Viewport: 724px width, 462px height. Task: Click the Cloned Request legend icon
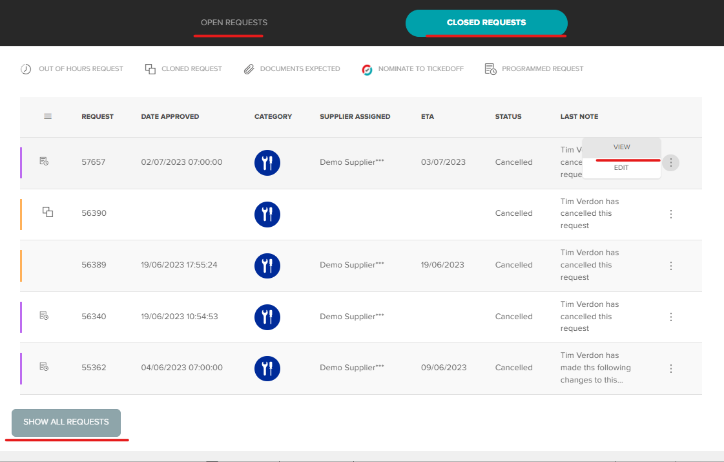150,69
